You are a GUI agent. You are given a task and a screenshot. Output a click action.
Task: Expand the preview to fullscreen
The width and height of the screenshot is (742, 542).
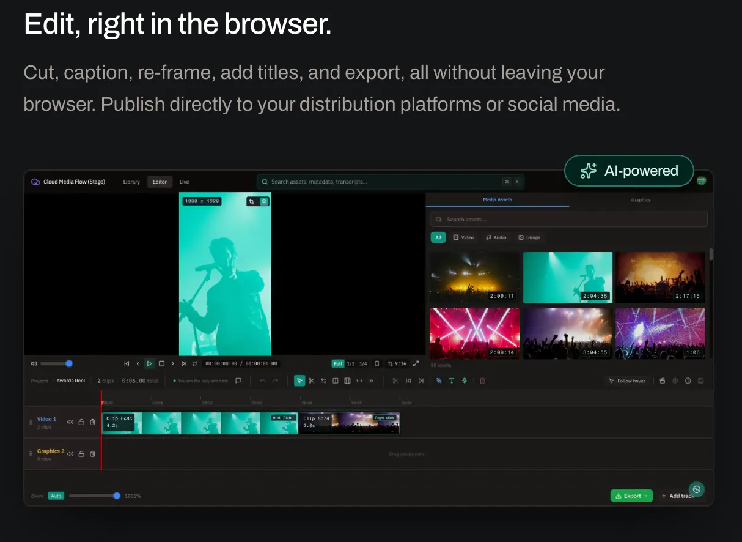[416, 363]
